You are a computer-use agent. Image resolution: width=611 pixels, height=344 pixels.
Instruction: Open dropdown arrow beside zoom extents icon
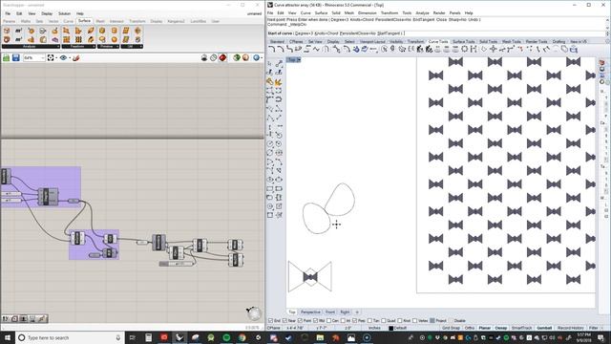[x=56, y=57]
